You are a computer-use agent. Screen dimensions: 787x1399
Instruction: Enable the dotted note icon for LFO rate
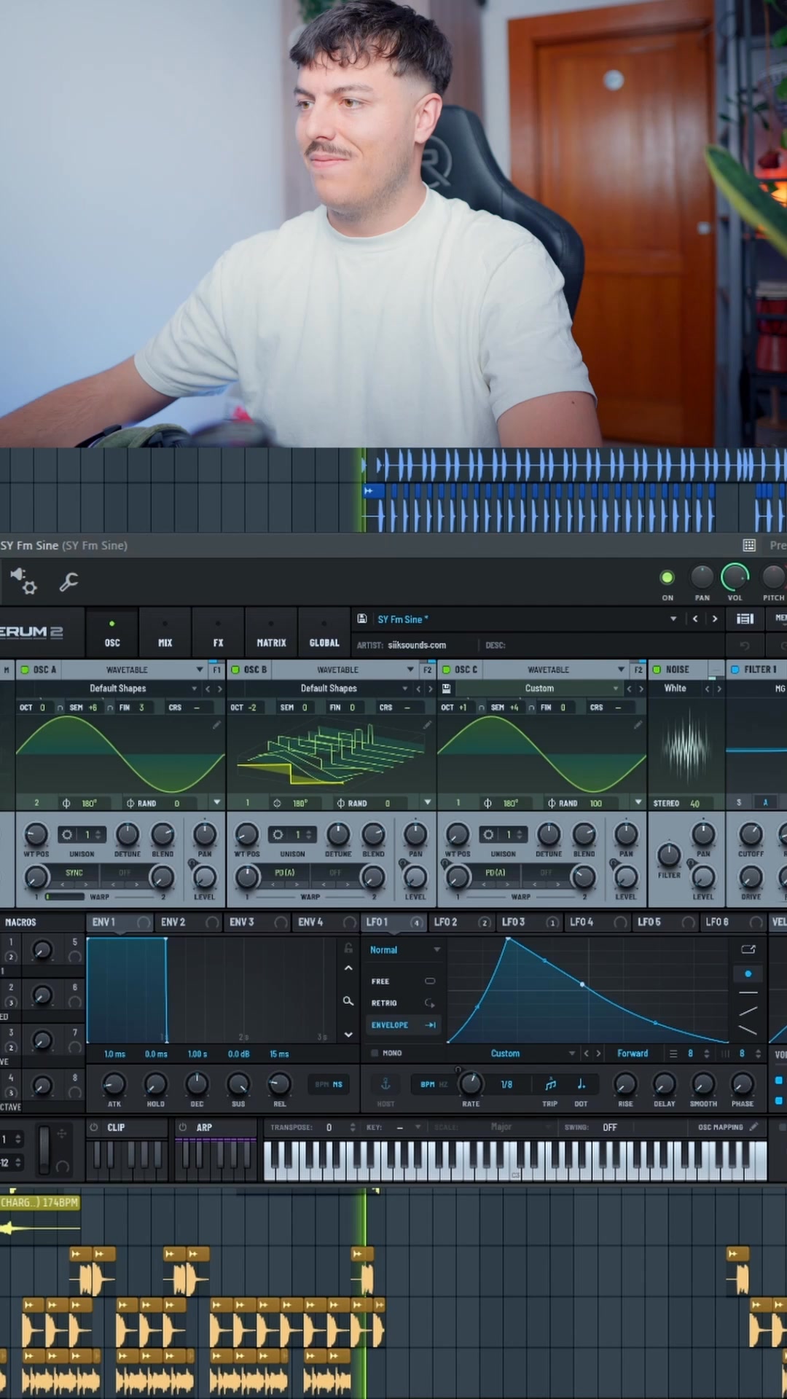tap(581, 1084)
